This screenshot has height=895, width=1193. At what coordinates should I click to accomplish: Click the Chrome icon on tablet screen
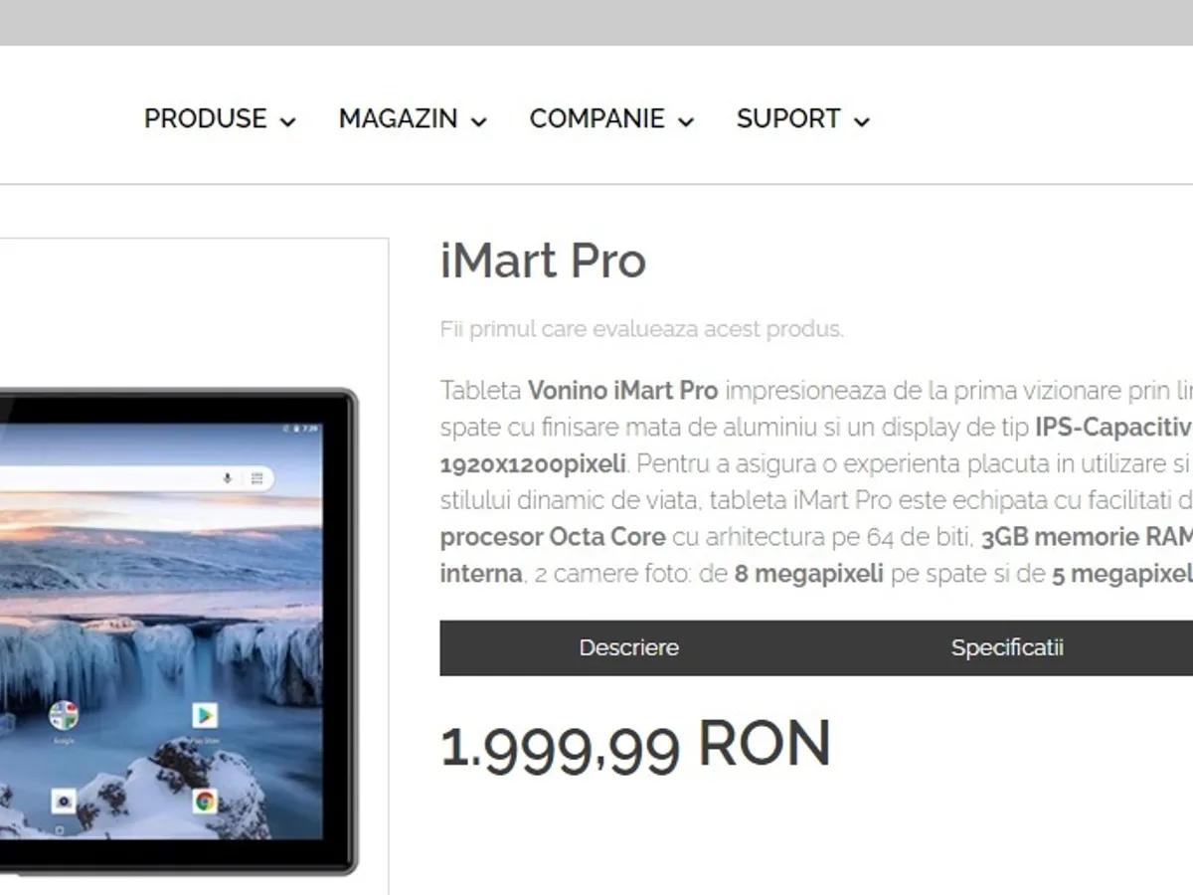pyautogui.click(x=205, y=801)
